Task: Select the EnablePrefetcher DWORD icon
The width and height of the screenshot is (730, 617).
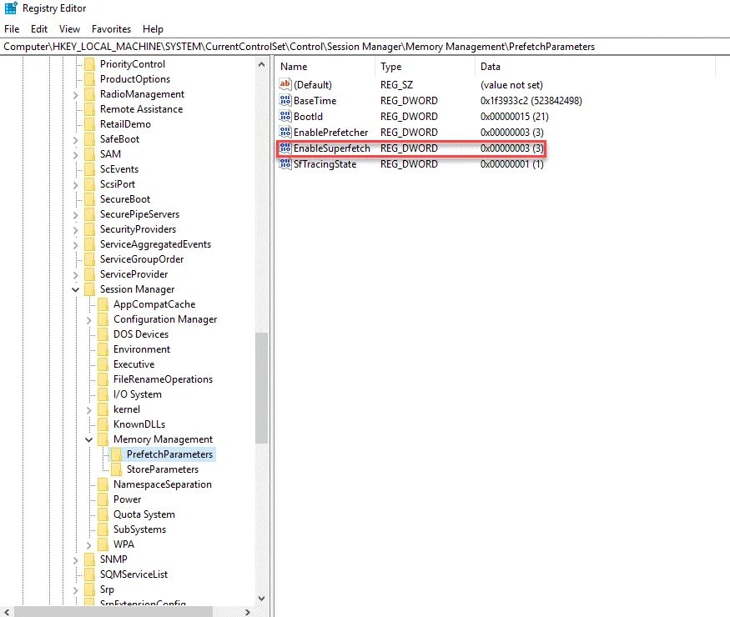Action: coord(285,132)
